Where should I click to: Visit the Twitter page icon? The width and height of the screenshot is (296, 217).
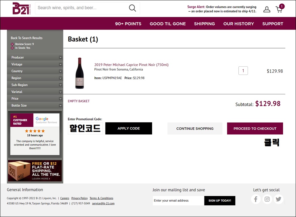click(278, 199)
